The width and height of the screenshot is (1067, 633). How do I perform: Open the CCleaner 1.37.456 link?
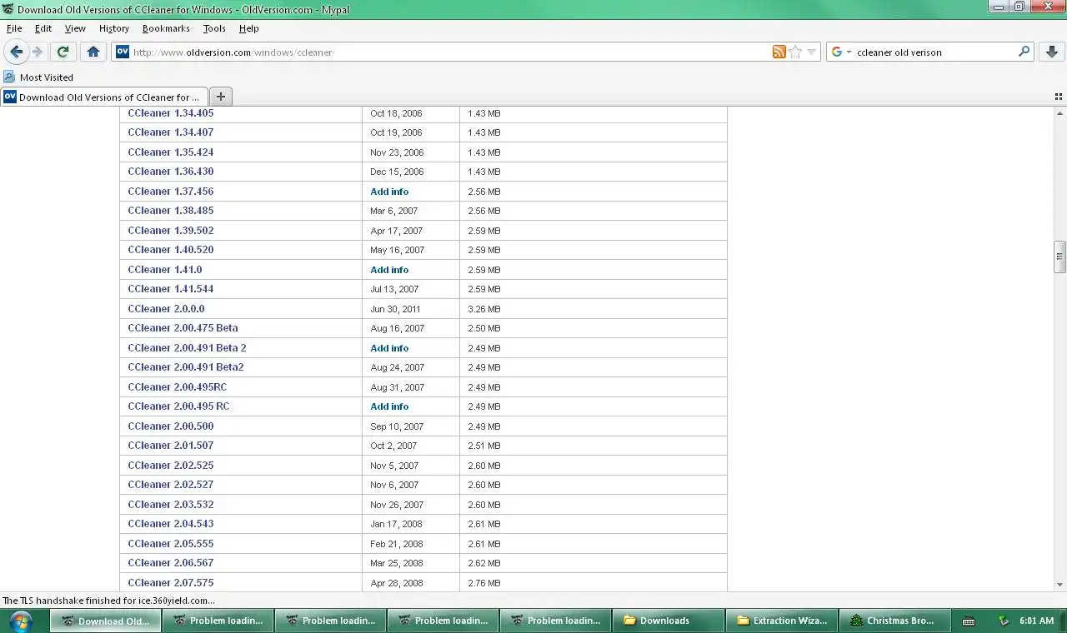(170, 191)
